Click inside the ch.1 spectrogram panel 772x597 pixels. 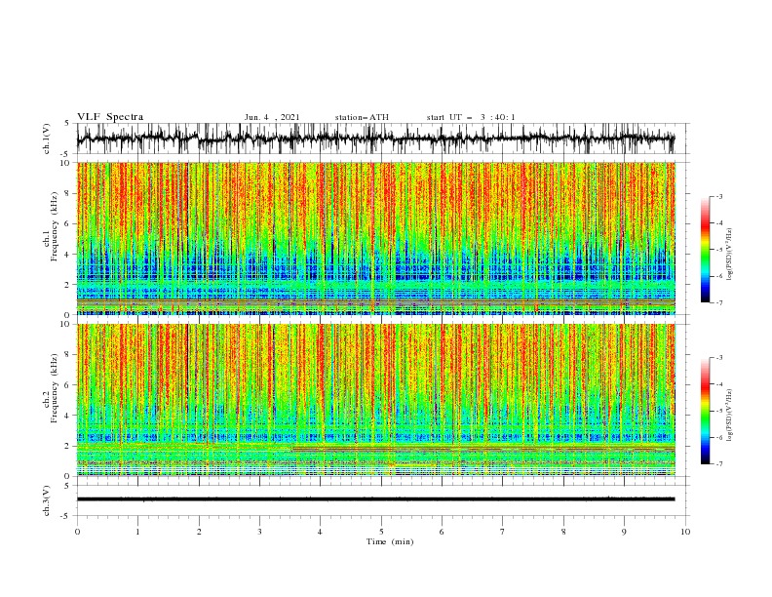[x=375, y=238]
